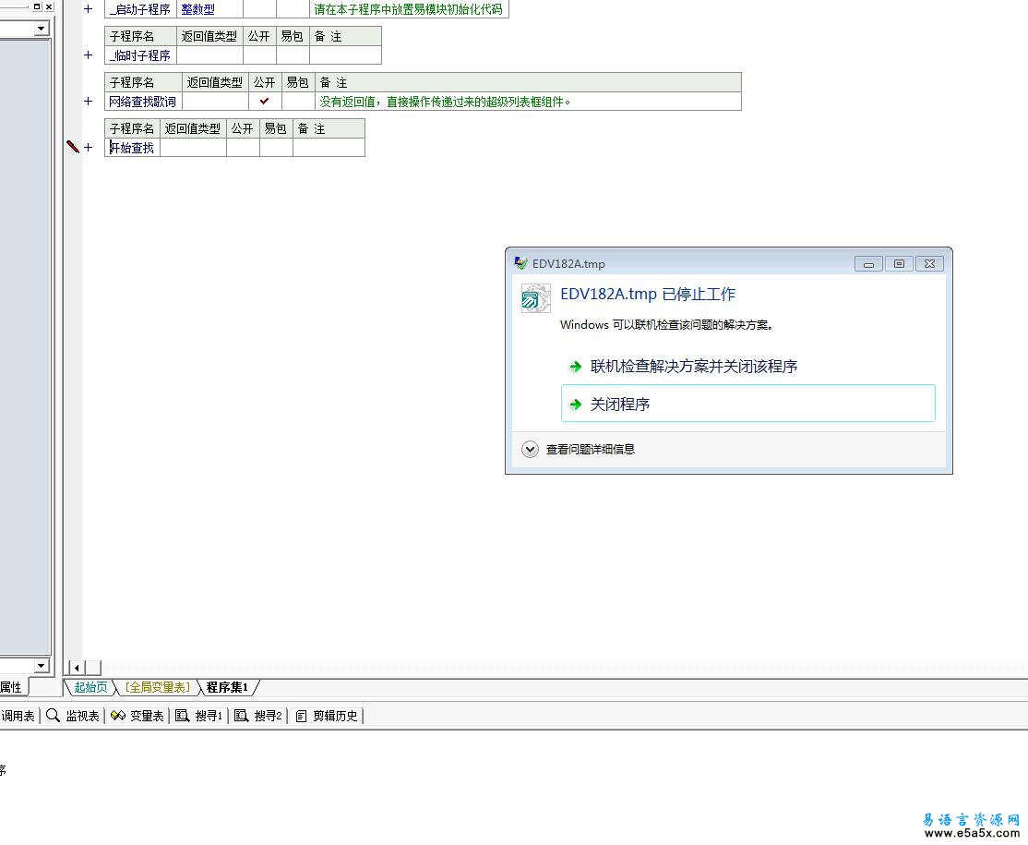Click the 备注 cell of 开始查找 row
The height and width of the screenshot is (845, 1028).
click(x=329, y=148)
